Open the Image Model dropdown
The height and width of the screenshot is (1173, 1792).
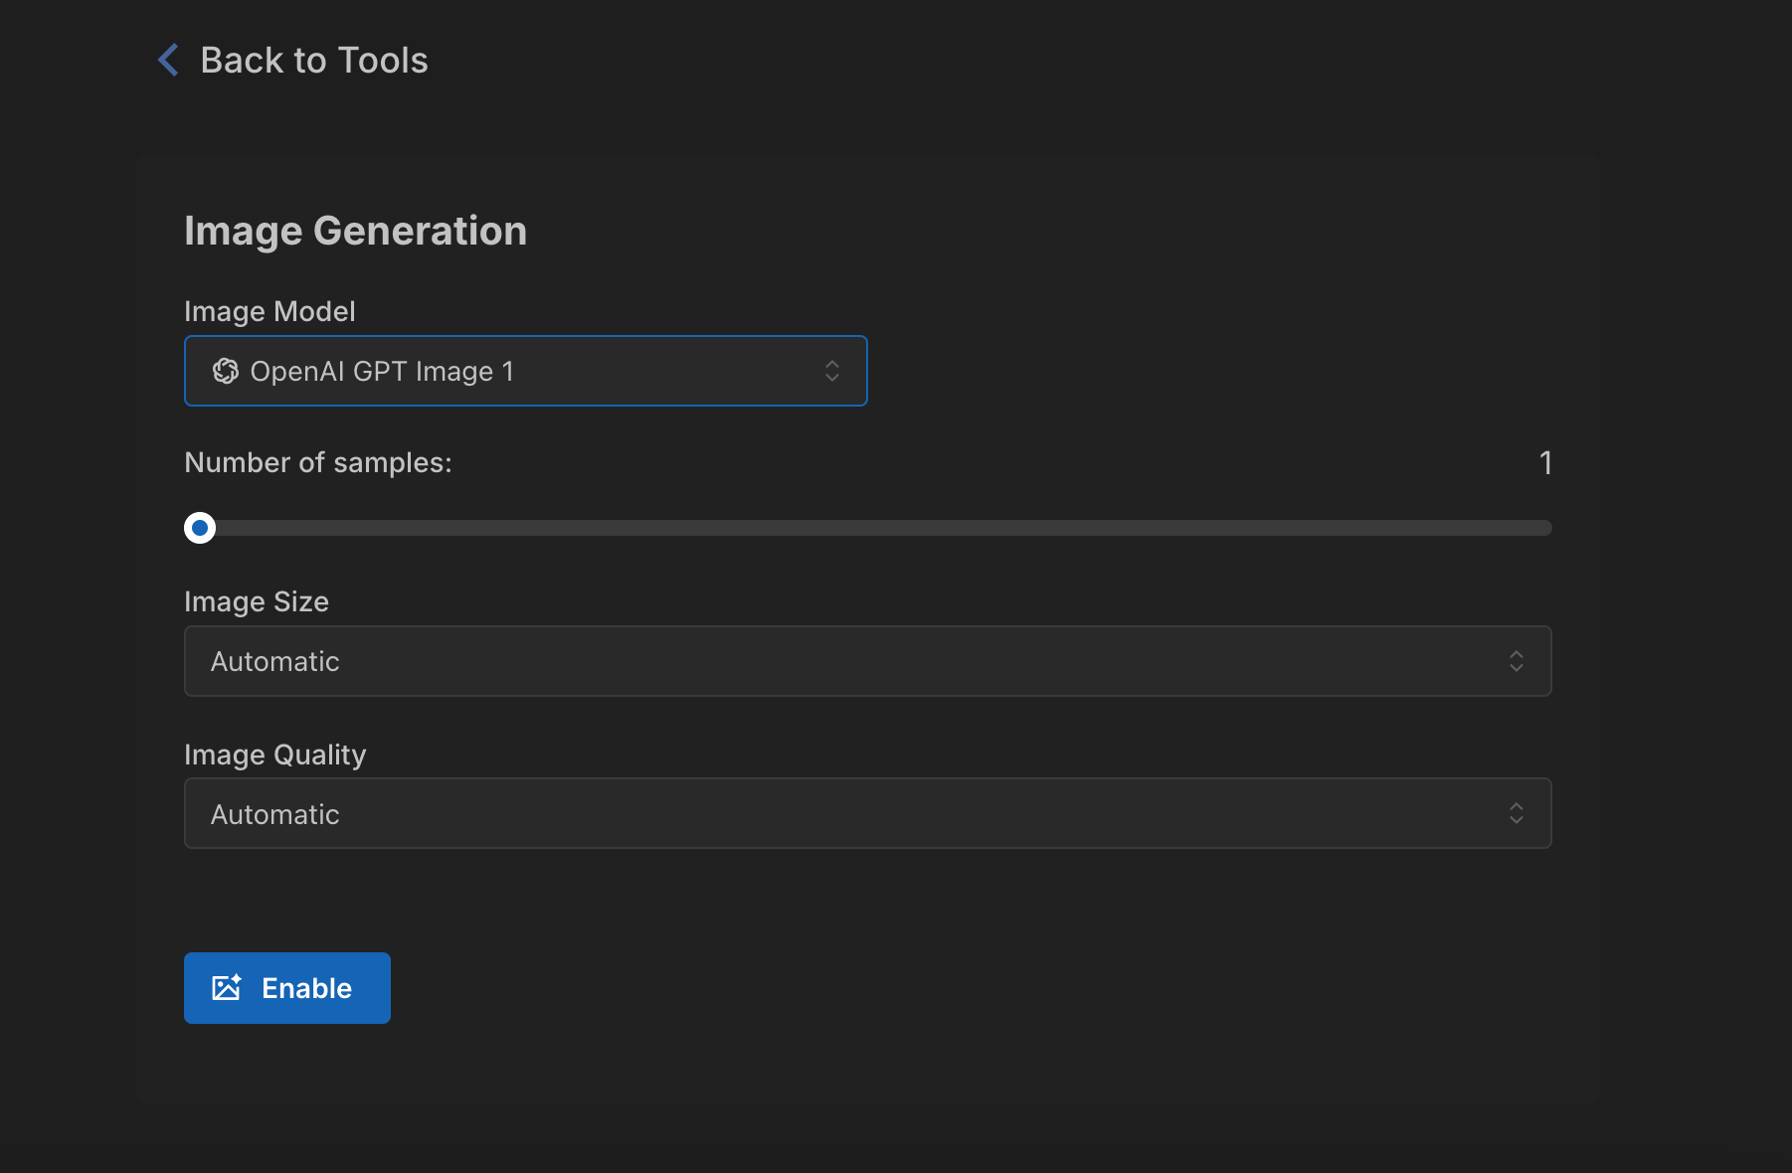(526, 371)
